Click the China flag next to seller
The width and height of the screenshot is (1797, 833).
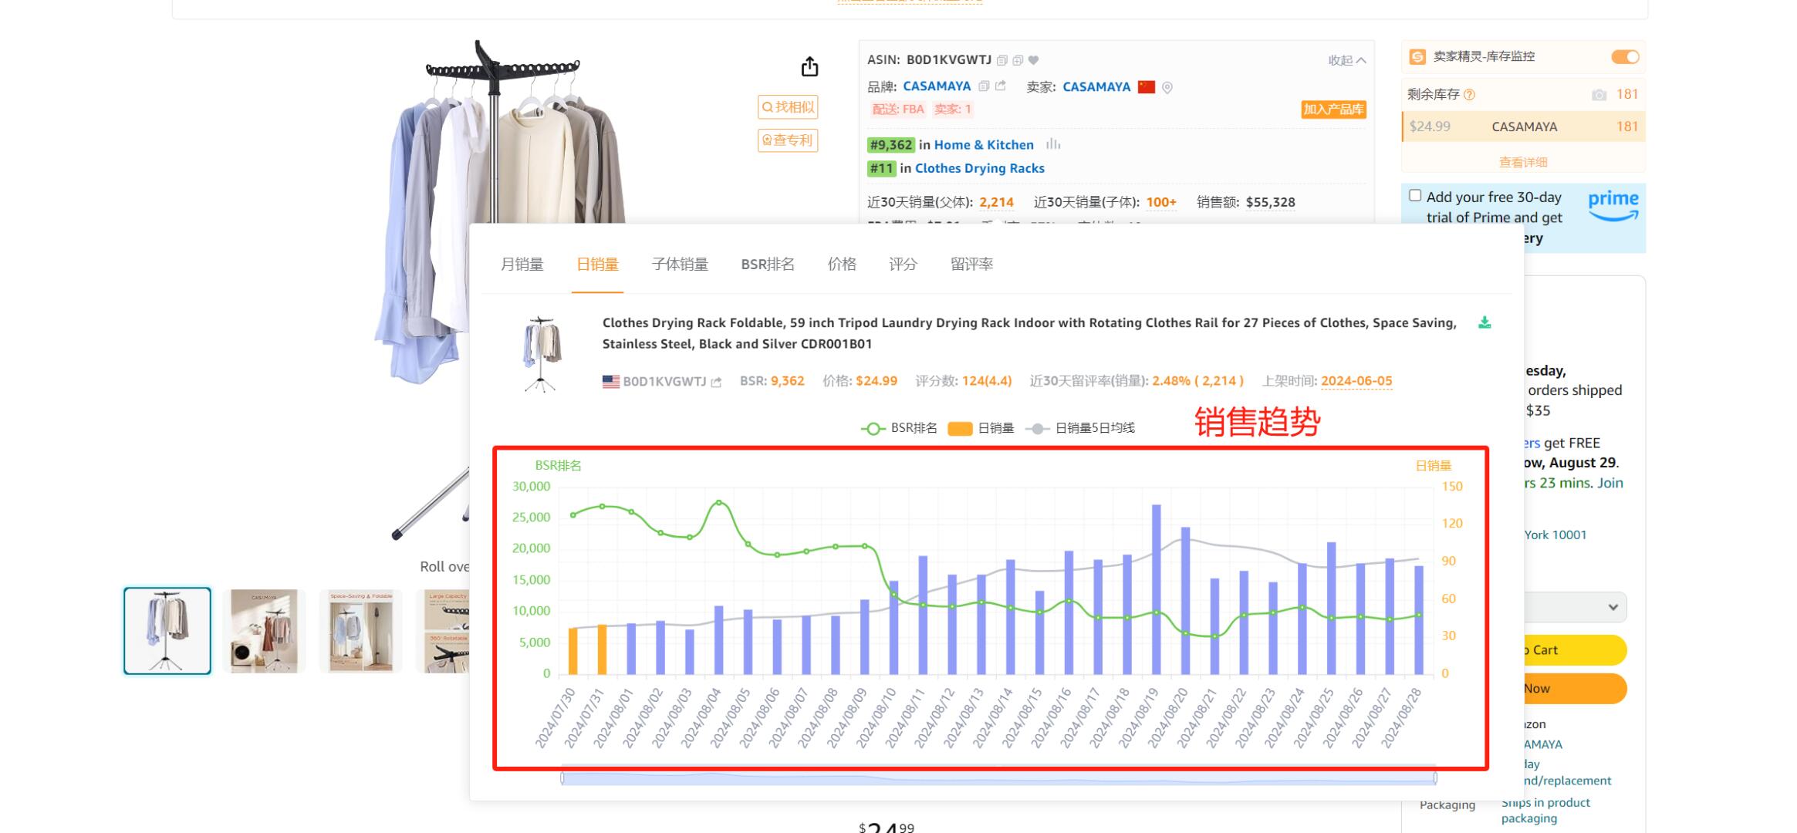[1147, 86]
